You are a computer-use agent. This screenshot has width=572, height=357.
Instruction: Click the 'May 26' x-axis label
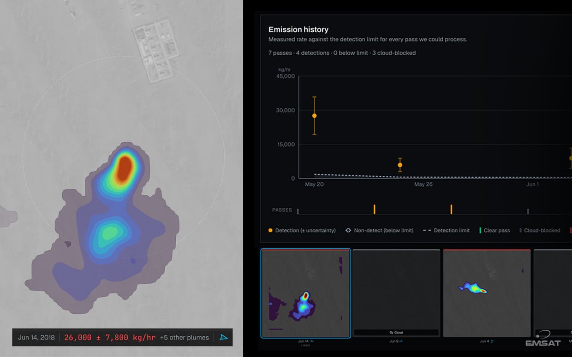pyautogui.click(x=423, y=184)
